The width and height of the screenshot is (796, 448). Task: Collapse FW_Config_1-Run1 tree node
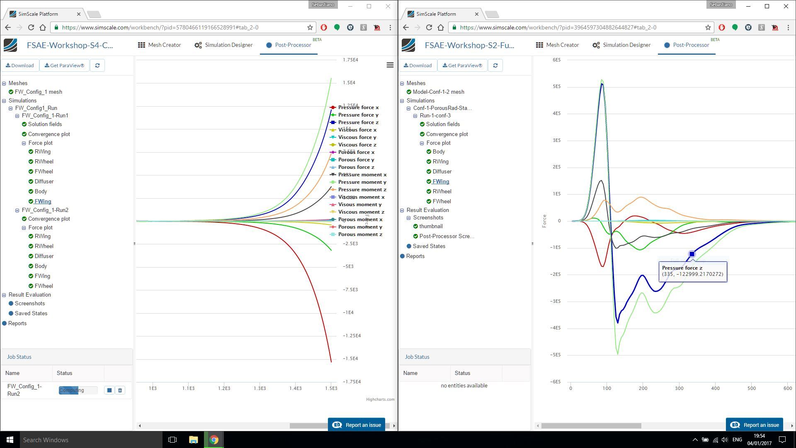coord(17,116)
